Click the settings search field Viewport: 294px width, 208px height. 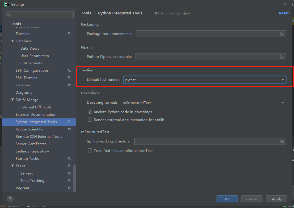(x=39, y=15)
